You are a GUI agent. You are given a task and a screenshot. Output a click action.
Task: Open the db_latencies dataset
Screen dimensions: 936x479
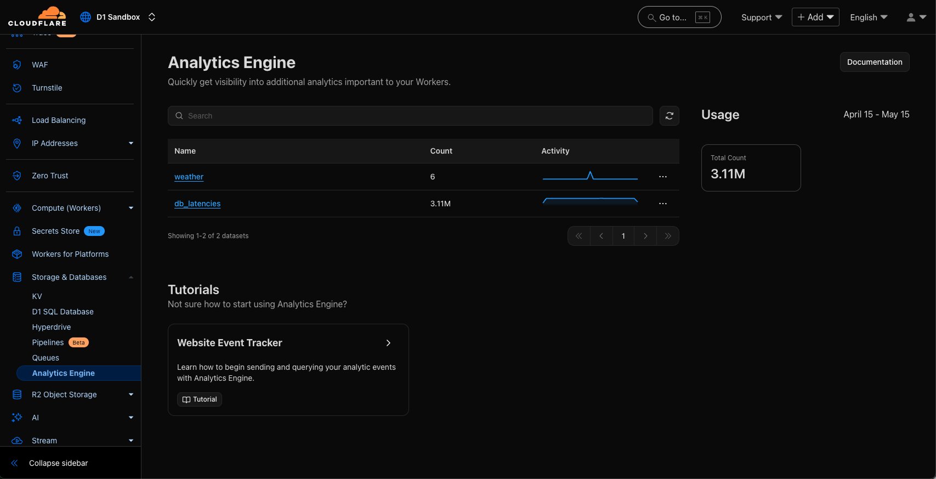pos(197,204)
